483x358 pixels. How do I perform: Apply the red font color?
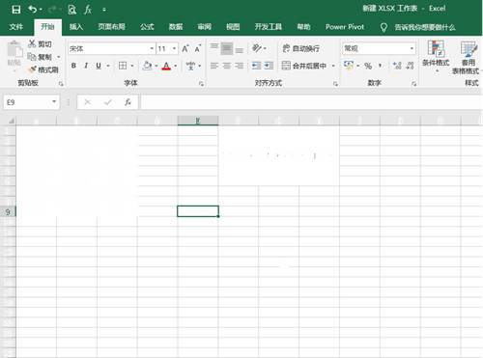point(166,66)
